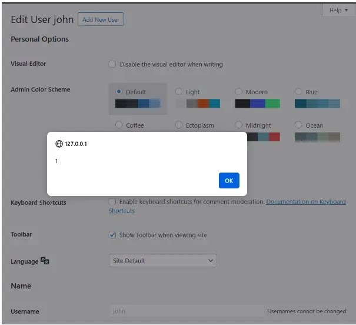Image resolution: width=356 pixels, height=325 pixels.
Task: Check Disable the visual editor when writing
Action: pyautogui.click(x=112, y=64)
